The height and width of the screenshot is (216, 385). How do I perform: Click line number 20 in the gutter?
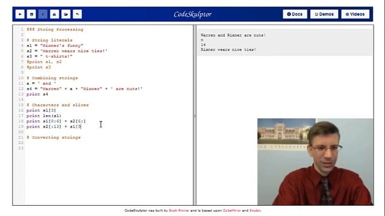pyautogui.click(x=21, y=132)
